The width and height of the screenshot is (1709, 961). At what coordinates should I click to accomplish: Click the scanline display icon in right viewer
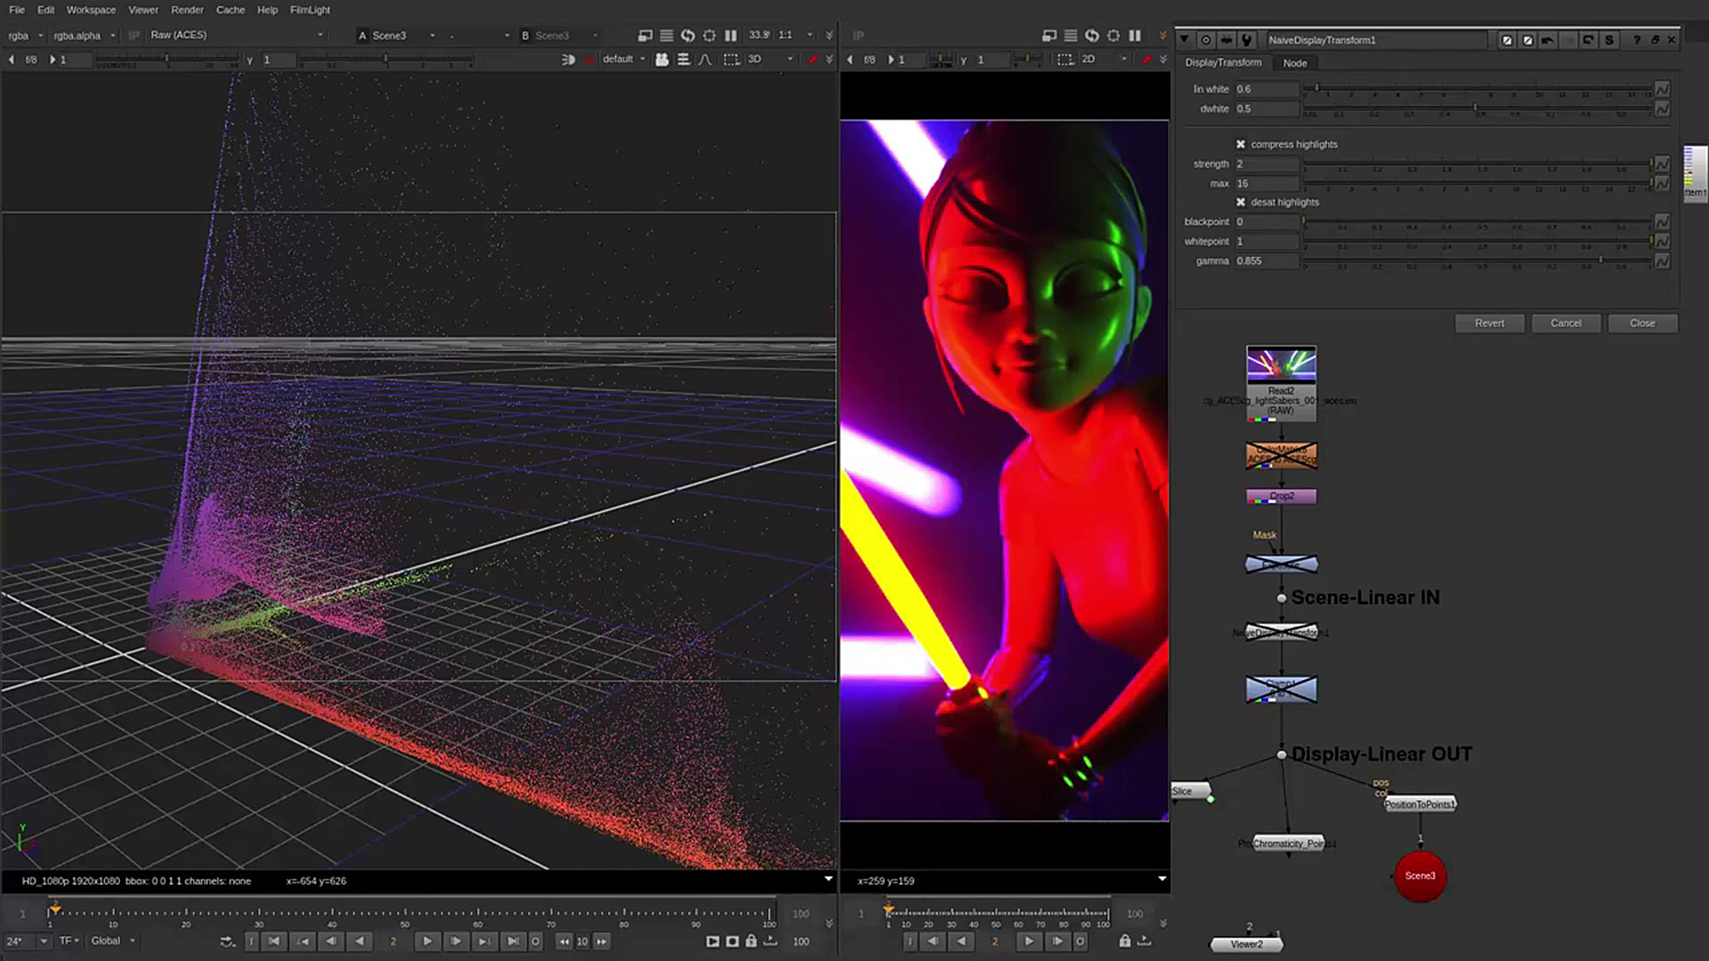click(x=1071, y=36)
